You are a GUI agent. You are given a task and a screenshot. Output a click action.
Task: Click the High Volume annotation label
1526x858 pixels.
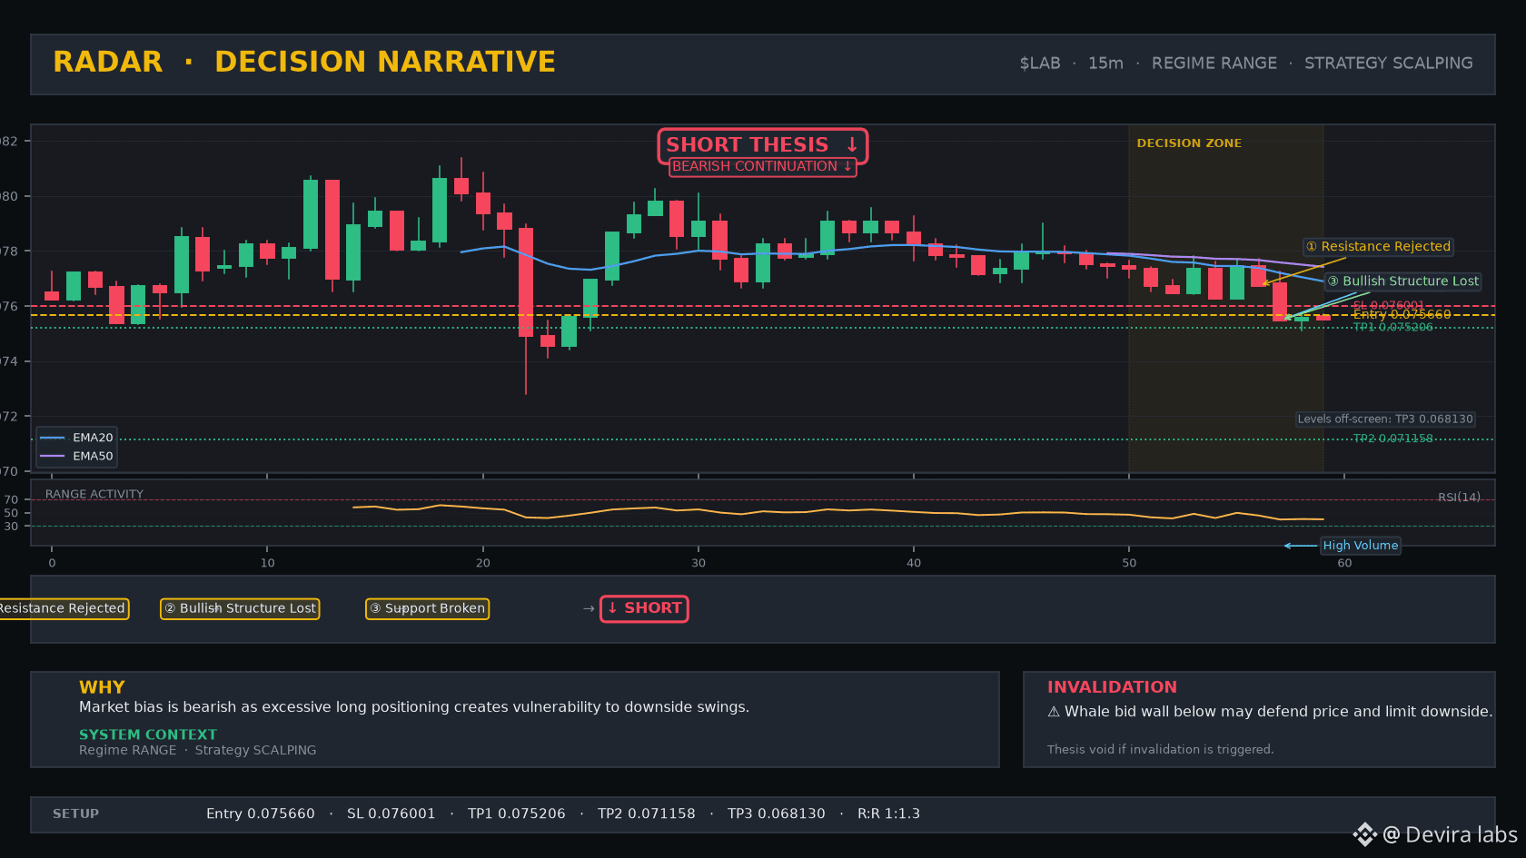(x=1361, y=546)
